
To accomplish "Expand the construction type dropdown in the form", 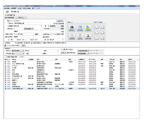I will point(41,26).
